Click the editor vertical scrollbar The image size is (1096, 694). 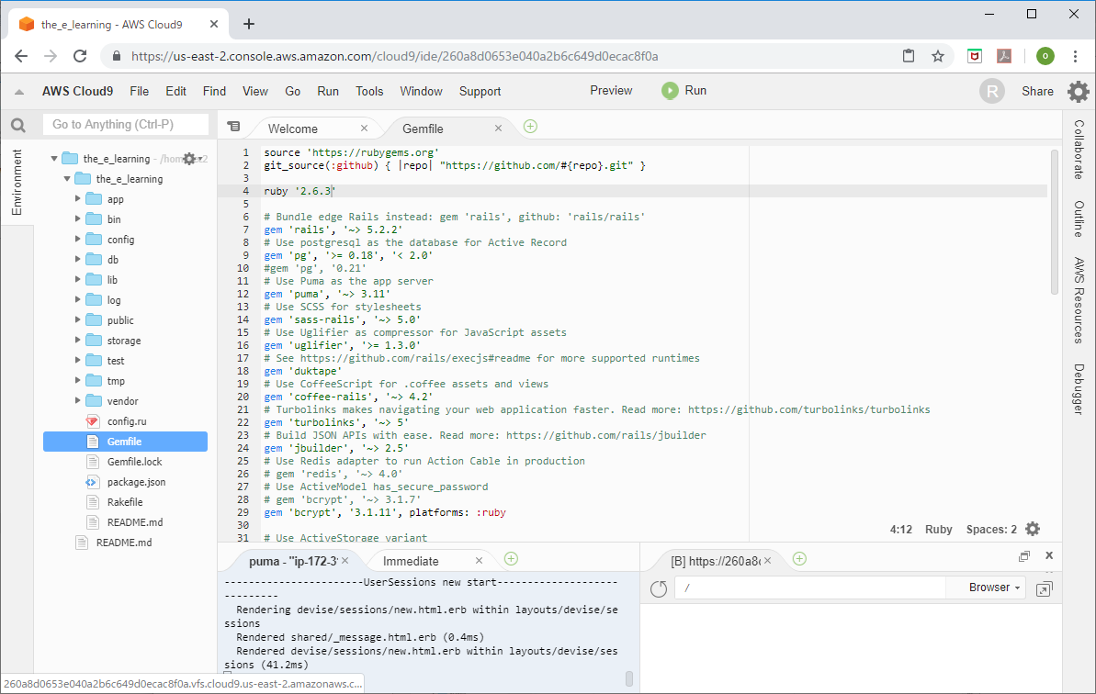[1055, 221]
